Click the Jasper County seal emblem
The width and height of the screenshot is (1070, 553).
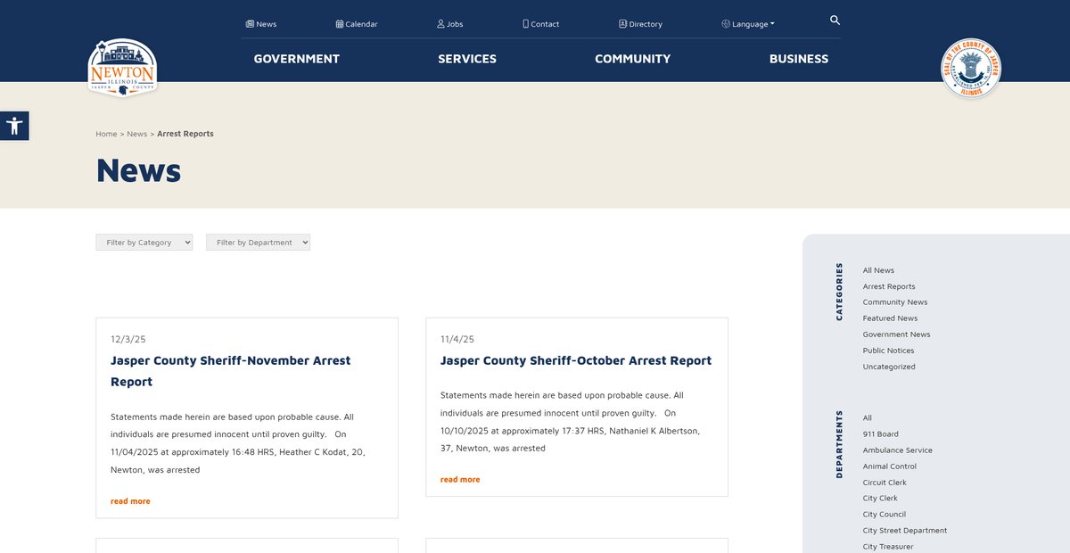click(x=971, y=69)
